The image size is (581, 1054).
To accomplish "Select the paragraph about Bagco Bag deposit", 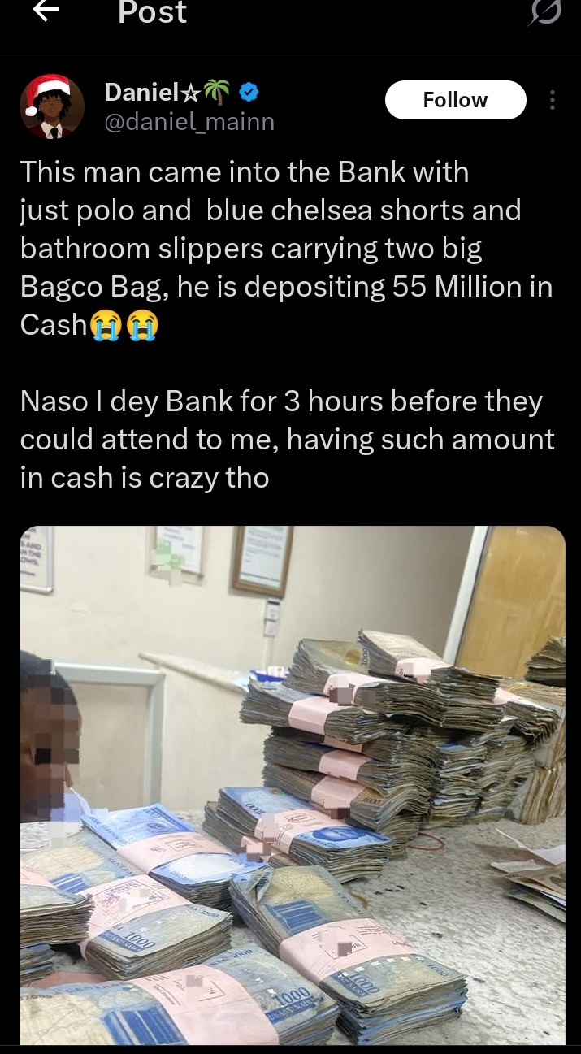I will tap(286, 249).
